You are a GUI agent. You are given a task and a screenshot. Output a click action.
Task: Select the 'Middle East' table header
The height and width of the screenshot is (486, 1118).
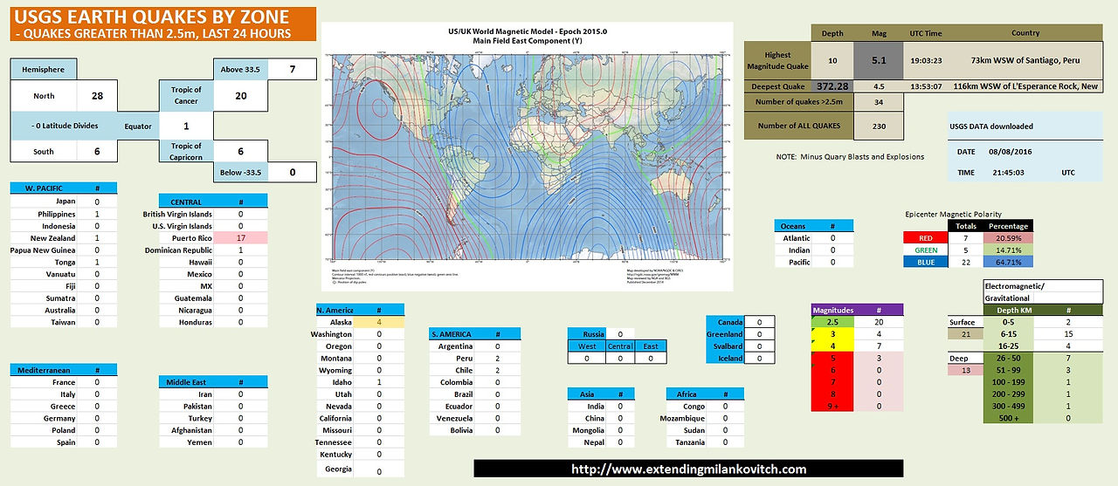click(187, 382)
